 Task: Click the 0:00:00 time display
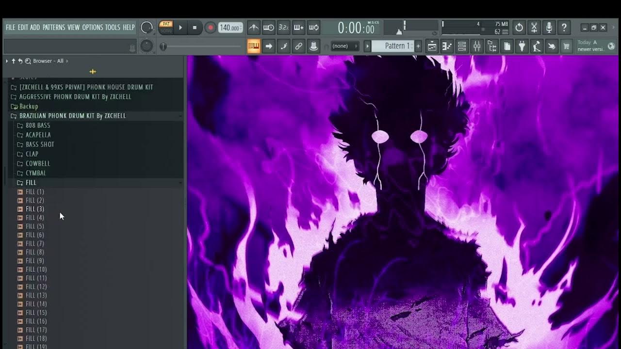coord(356,28)
